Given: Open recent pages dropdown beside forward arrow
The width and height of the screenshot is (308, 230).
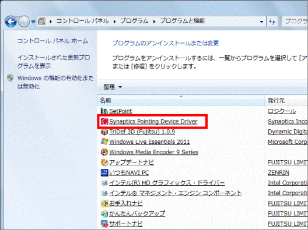Looking at the screenshot, I should point(33,22).
